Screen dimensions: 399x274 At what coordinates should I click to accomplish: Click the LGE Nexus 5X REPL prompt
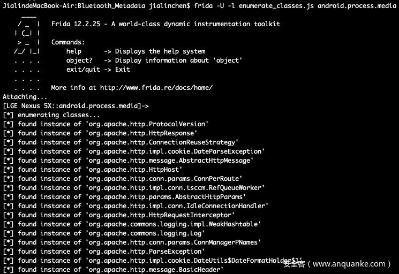[76, 106]
